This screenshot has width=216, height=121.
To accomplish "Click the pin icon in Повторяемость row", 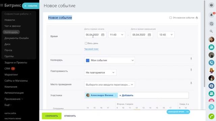I will 191,70.
